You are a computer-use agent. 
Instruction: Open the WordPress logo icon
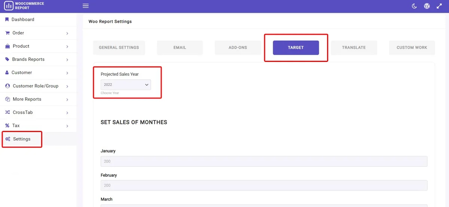tap(427, 6)
